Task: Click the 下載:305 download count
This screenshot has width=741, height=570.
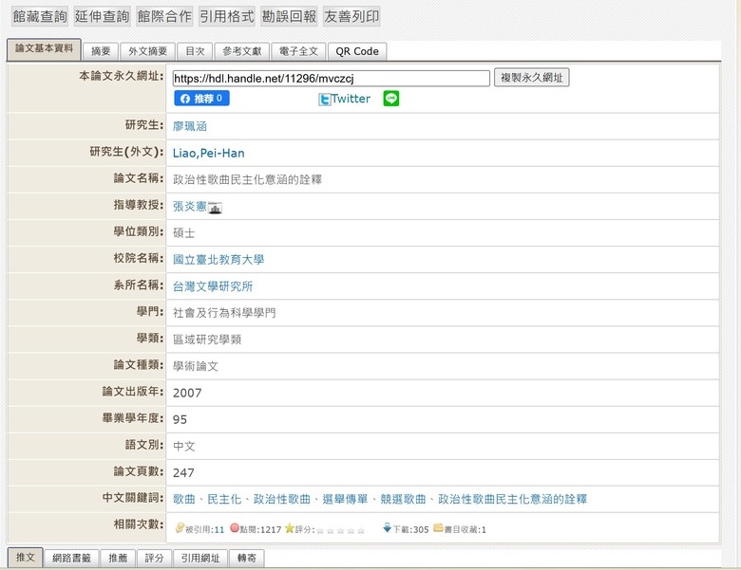Action: (x=410, y=530)
